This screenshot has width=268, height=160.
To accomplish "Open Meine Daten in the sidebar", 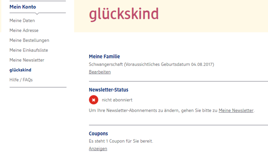I will click(22, 21).
